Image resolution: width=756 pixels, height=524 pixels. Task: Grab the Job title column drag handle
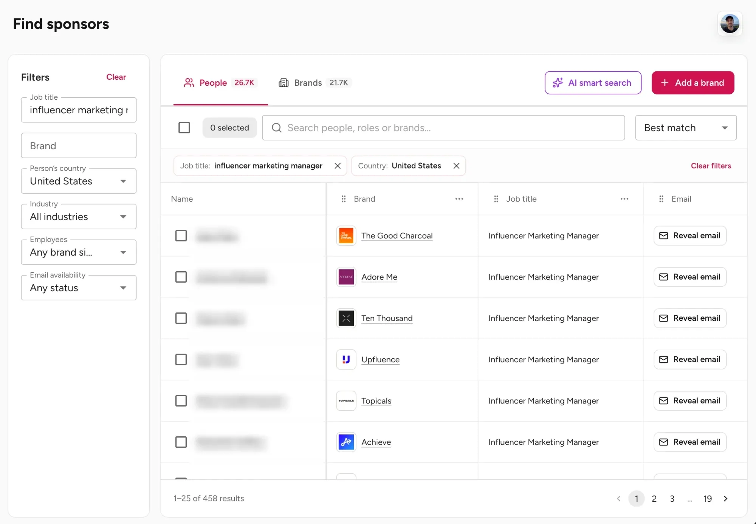pos(496,199)
